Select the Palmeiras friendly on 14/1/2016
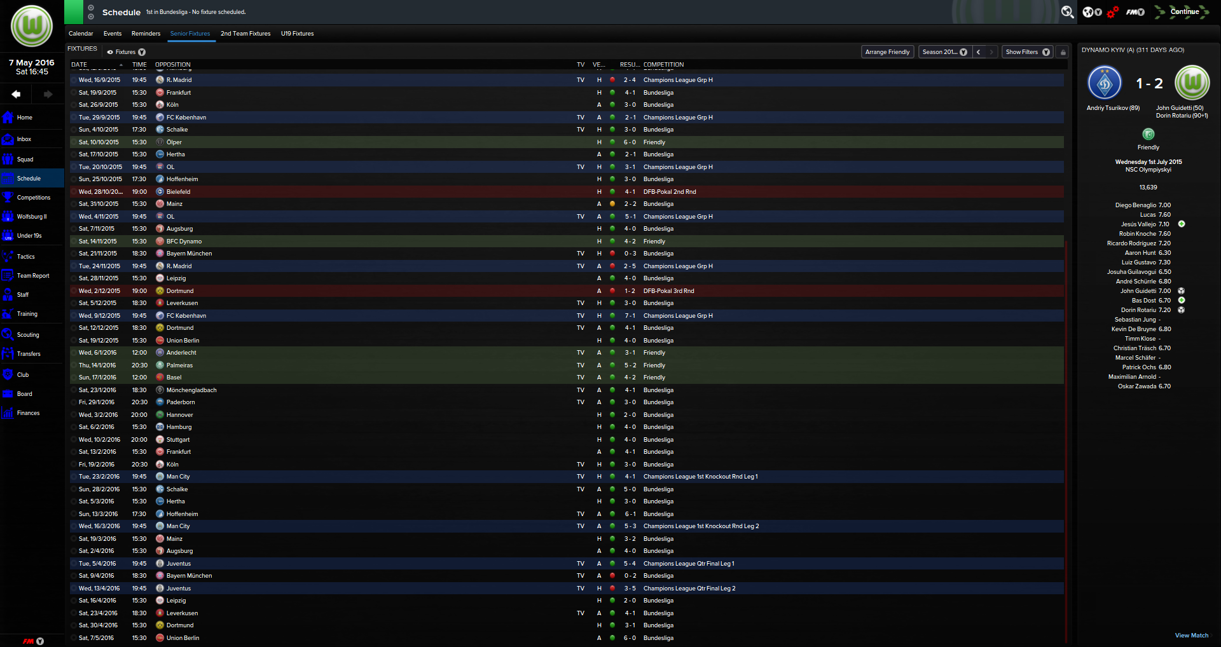Image resolution: width=1221 pixels, height=647 pixels. pos(567,365)
